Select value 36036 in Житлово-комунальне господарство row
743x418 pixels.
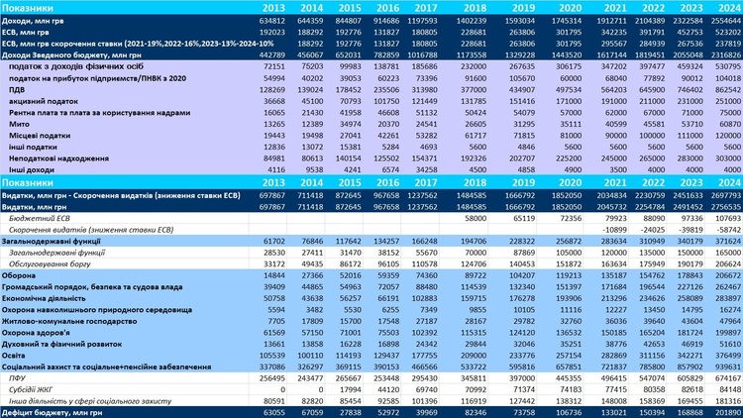(615, 321)
